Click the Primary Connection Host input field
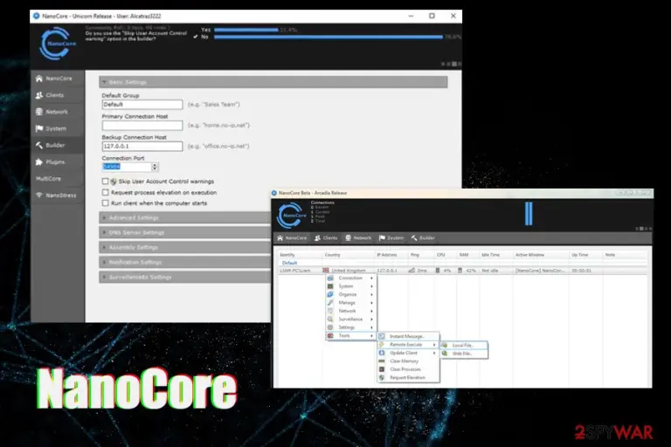Image resolution: width=671 pixels, height=447 pixels. [x=142, y=126]
